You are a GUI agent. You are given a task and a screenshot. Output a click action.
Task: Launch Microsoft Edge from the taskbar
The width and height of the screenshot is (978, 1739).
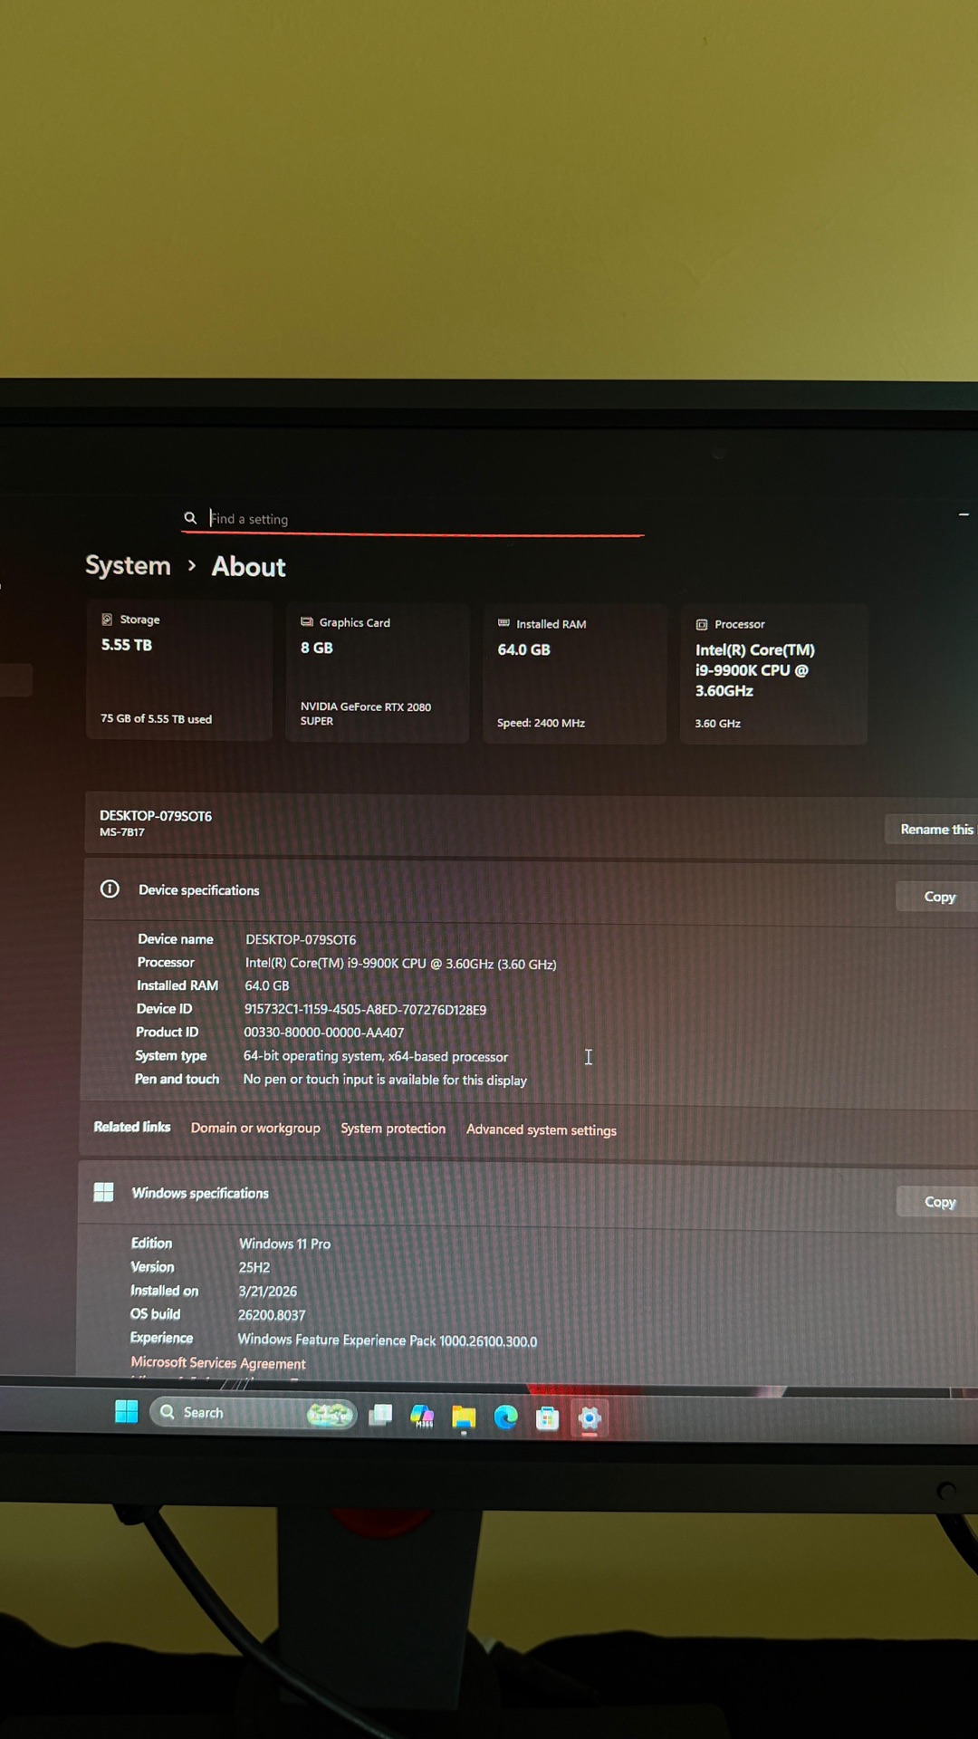pos(505,1417)
